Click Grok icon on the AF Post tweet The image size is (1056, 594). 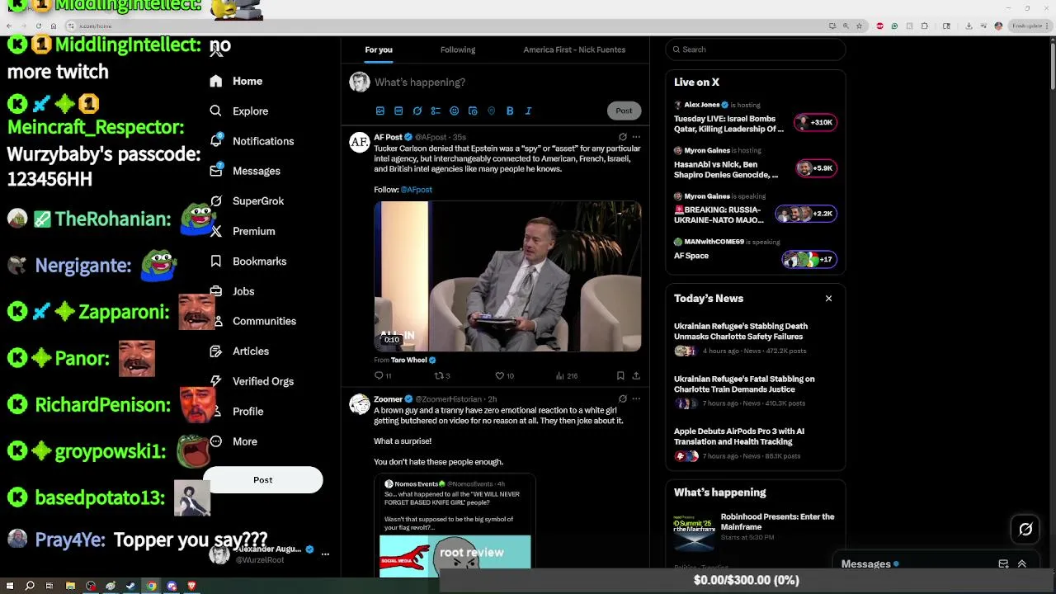pyautogui.click(x=623, y=137)
